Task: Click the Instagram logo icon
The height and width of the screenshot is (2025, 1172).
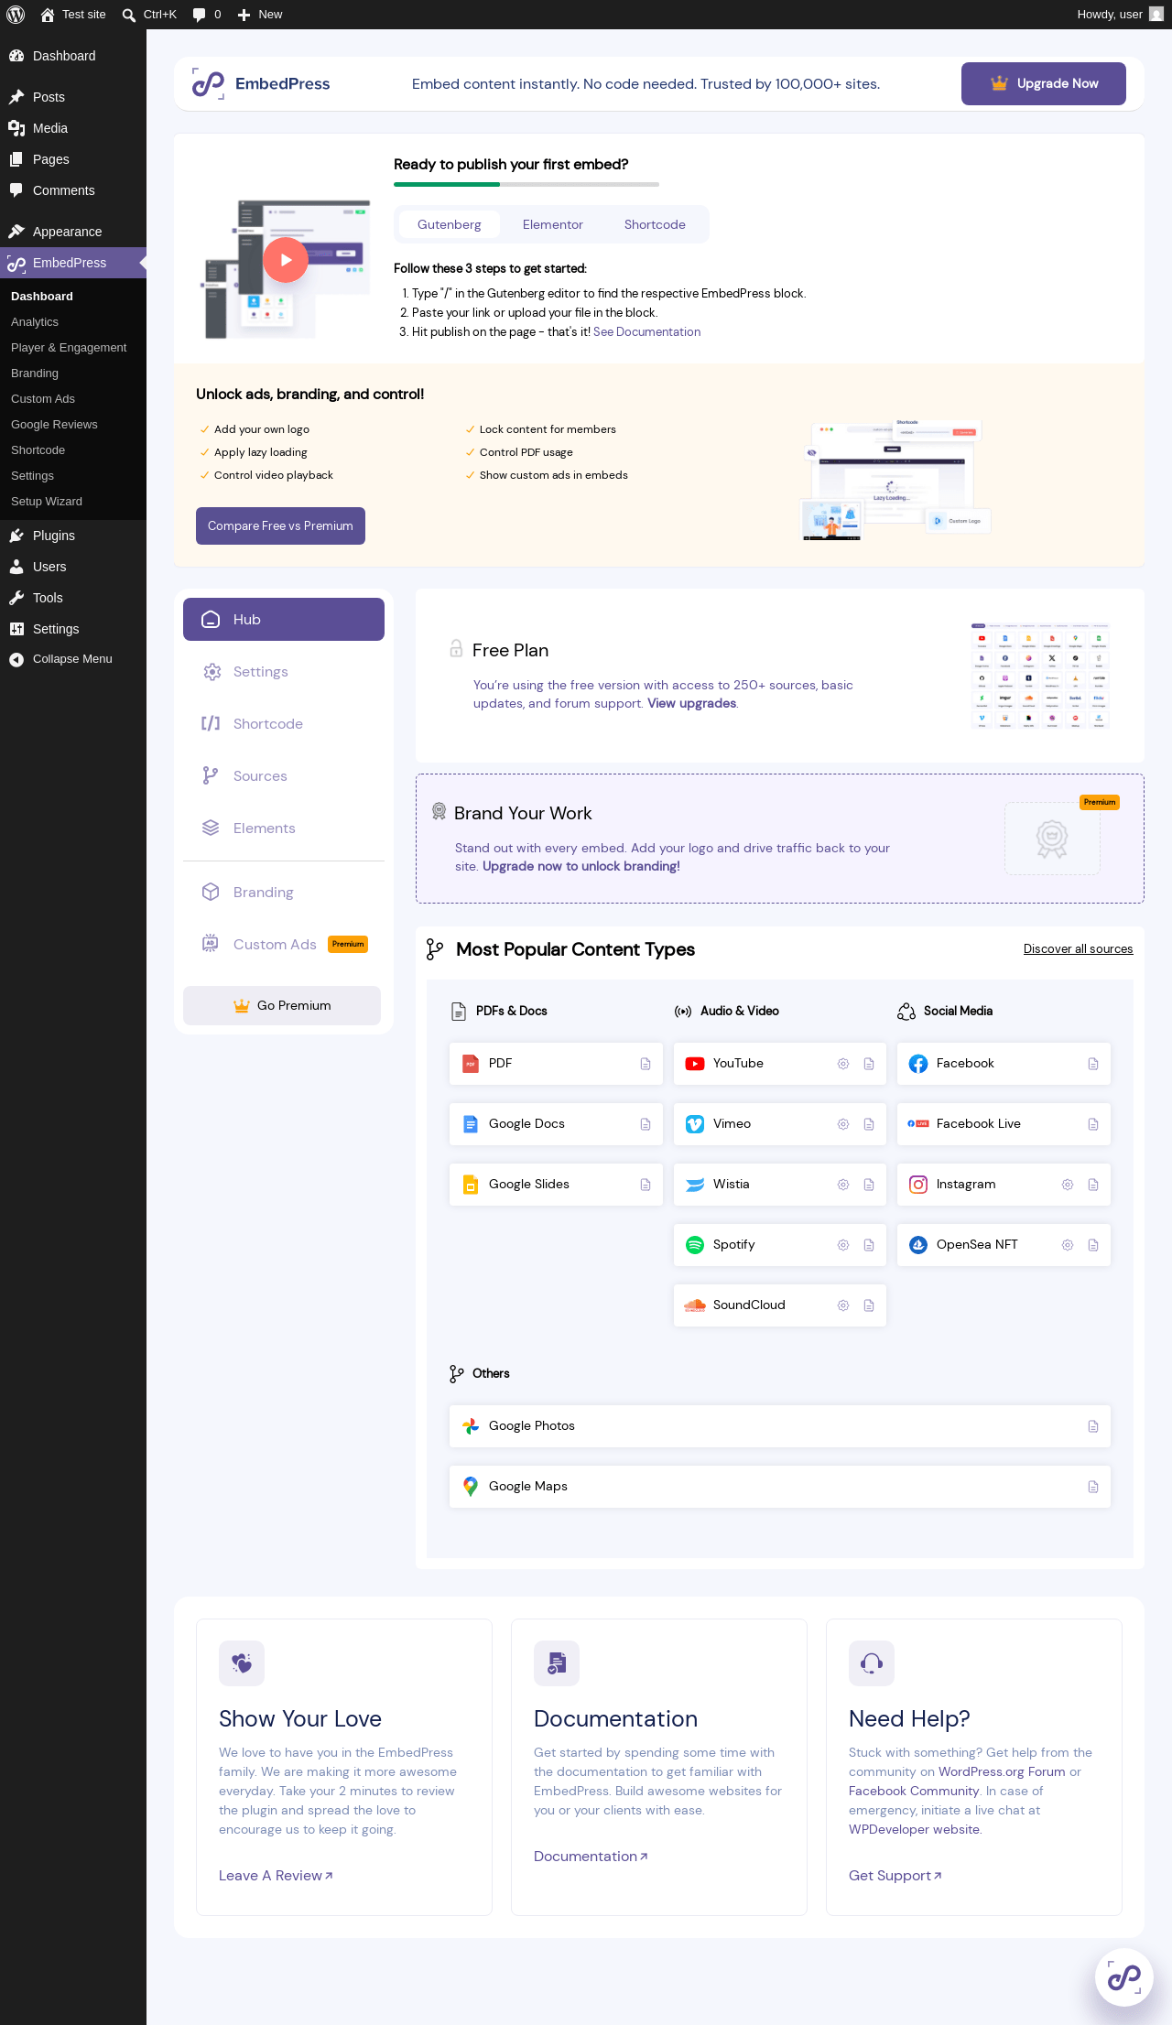Action: 918,1185
